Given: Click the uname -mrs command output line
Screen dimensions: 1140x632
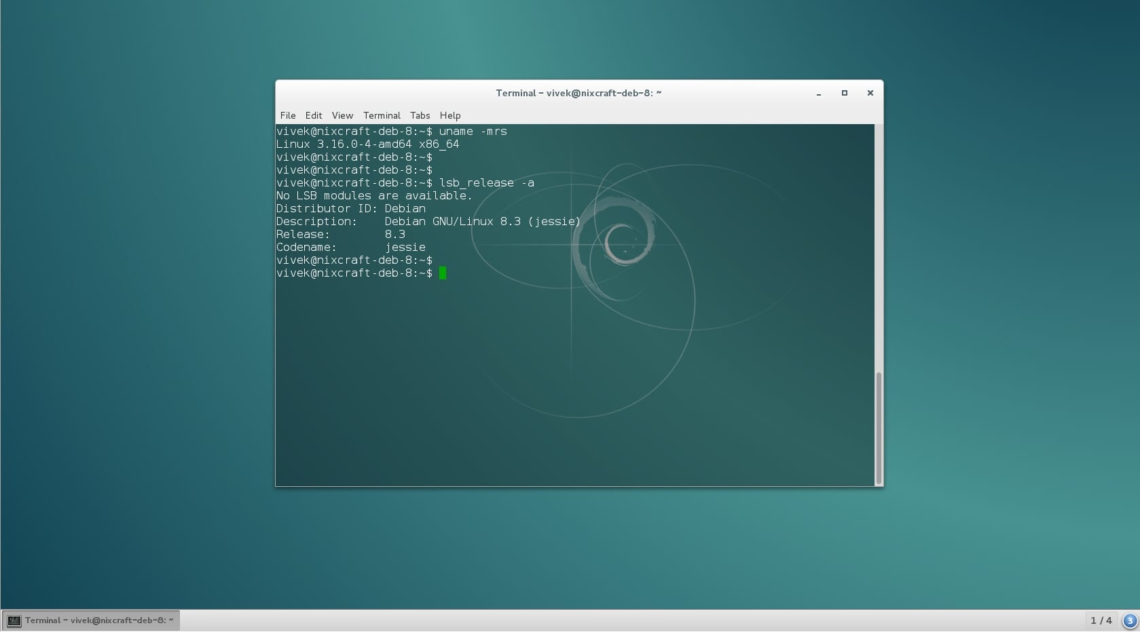Looking at the screenshot, I should click(x=367, y=144).
